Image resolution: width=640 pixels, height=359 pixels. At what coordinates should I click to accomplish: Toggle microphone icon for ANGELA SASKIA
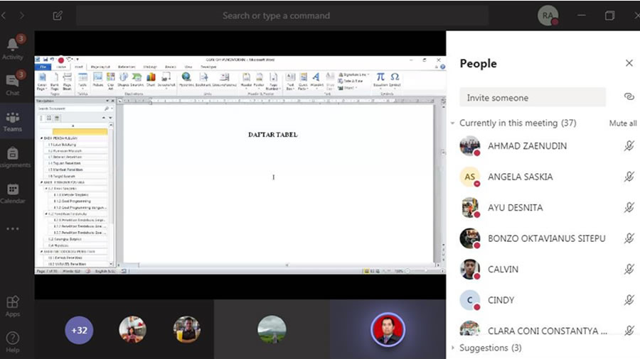(629, 177)
